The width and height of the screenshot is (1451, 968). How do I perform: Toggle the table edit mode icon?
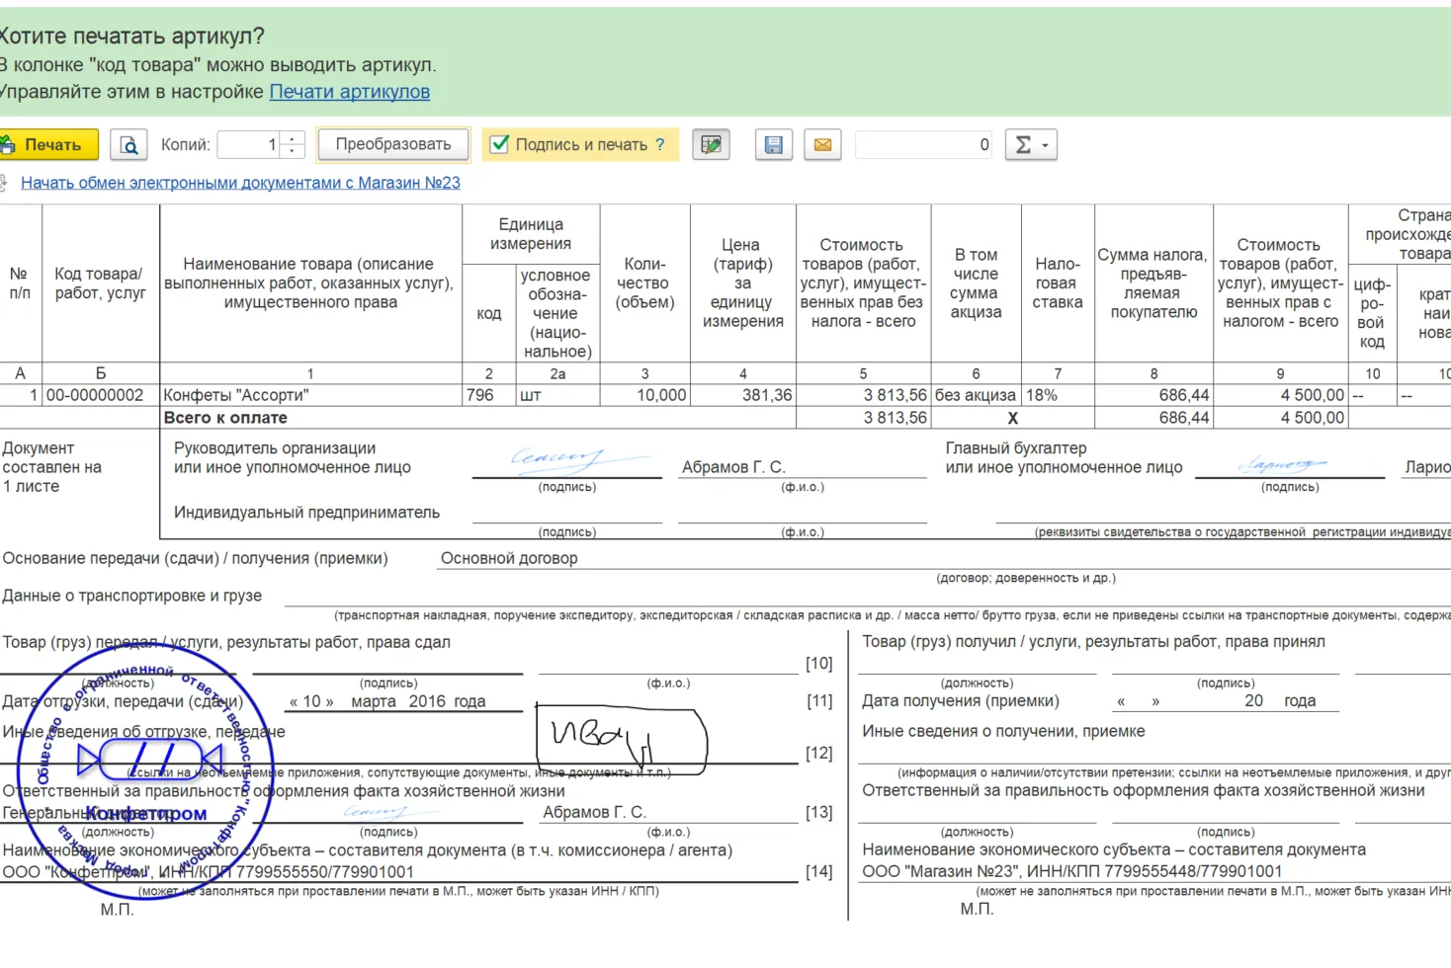(x=711, y=145)
